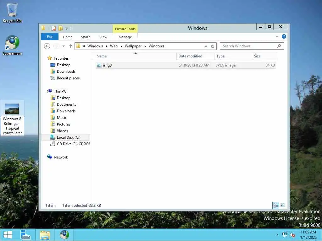
Task: Switch to the Home ribbon tab
Action: click(68, 37)
